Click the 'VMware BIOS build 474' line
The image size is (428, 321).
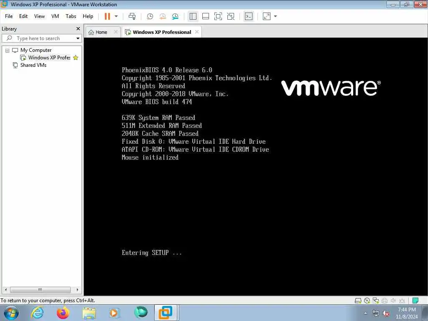157,102
